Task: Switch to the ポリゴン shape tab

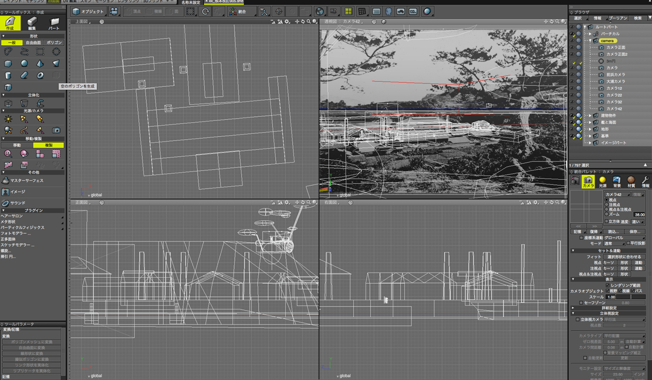Action: pyautogui.click(x=54, y=43)
